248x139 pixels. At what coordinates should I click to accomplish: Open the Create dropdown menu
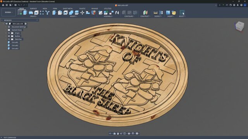(x=33, y=16)
